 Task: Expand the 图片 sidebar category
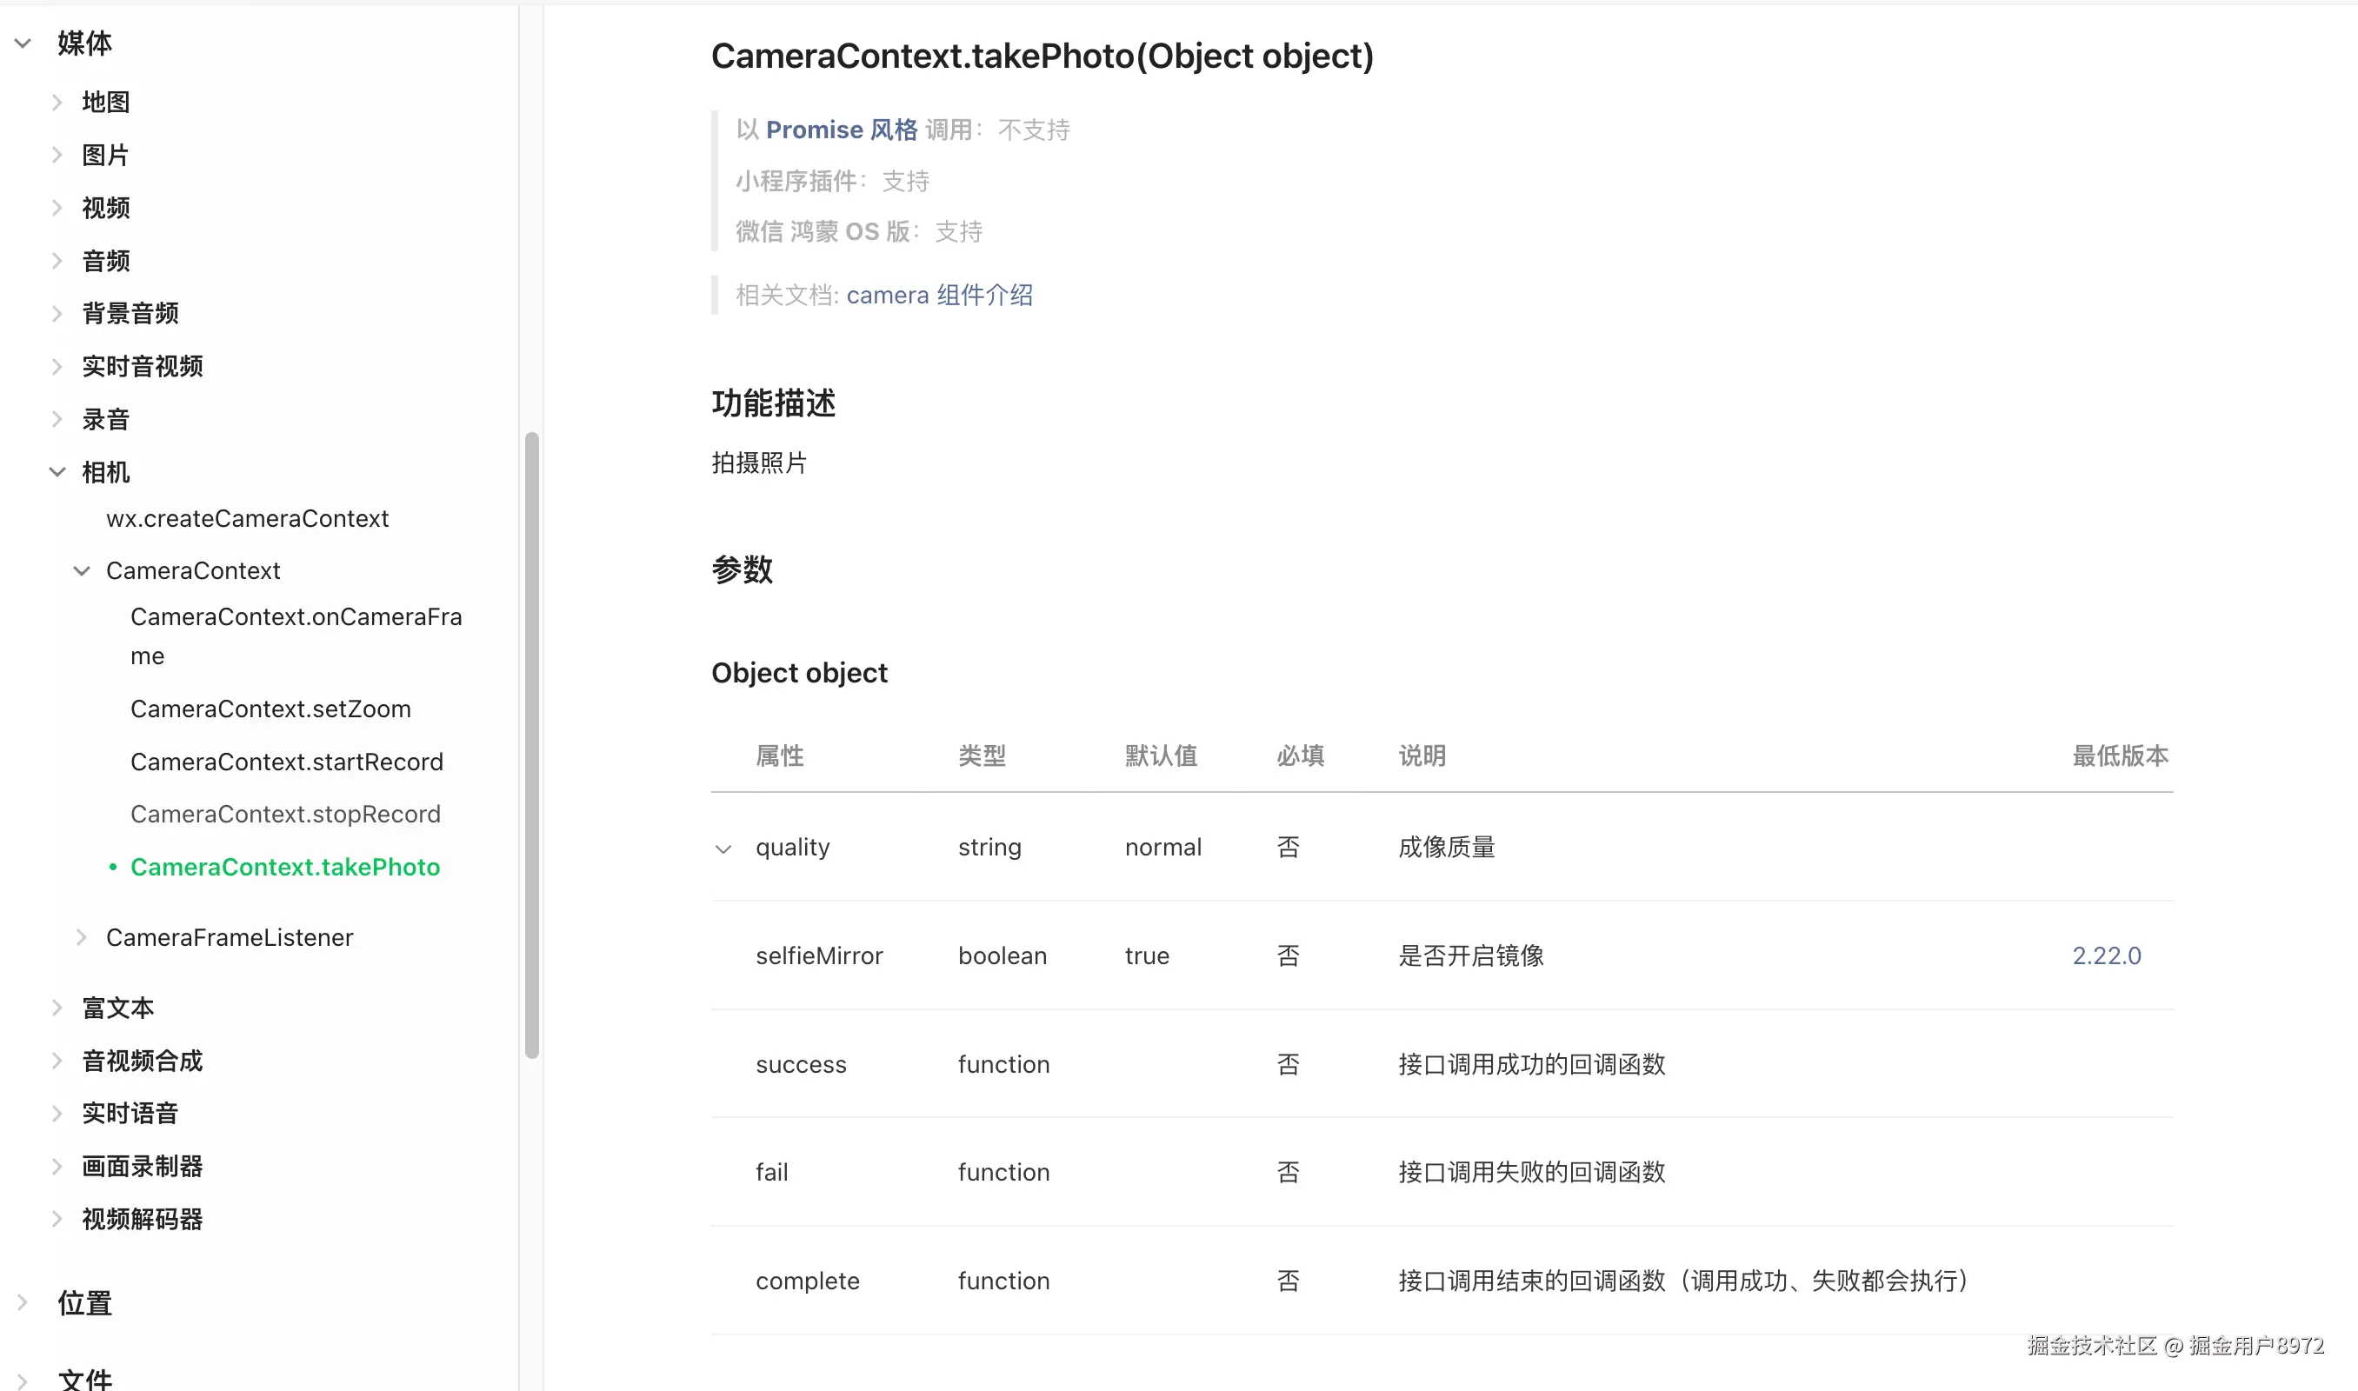tap(57, 155)
